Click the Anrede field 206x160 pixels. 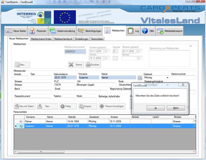coord(21,78)
